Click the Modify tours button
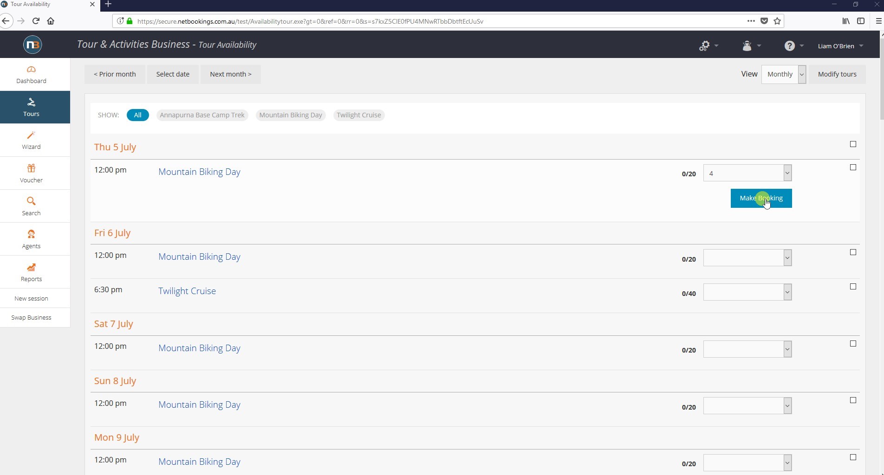 click(x=837, y=74)
